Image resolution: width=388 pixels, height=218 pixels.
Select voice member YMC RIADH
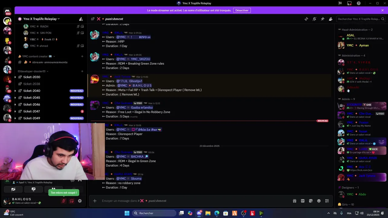click(53, 26)
